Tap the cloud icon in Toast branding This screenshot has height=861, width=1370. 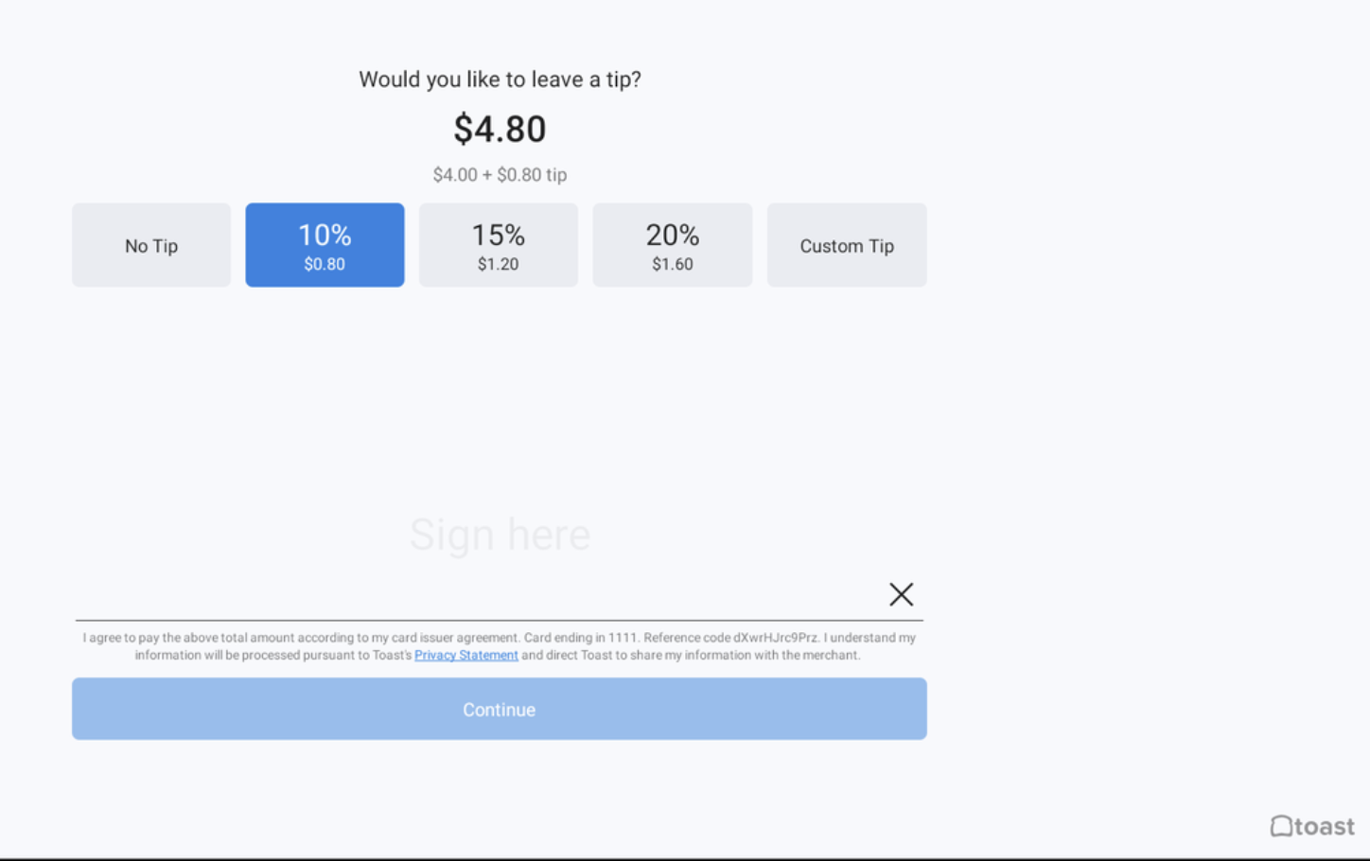[1283, 825]
